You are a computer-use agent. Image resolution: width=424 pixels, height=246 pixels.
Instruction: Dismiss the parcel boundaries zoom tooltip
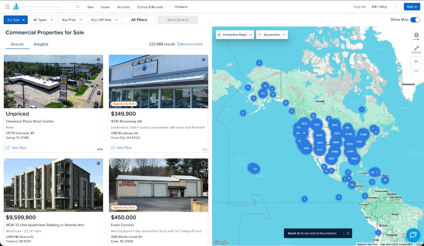coord(348,233)
